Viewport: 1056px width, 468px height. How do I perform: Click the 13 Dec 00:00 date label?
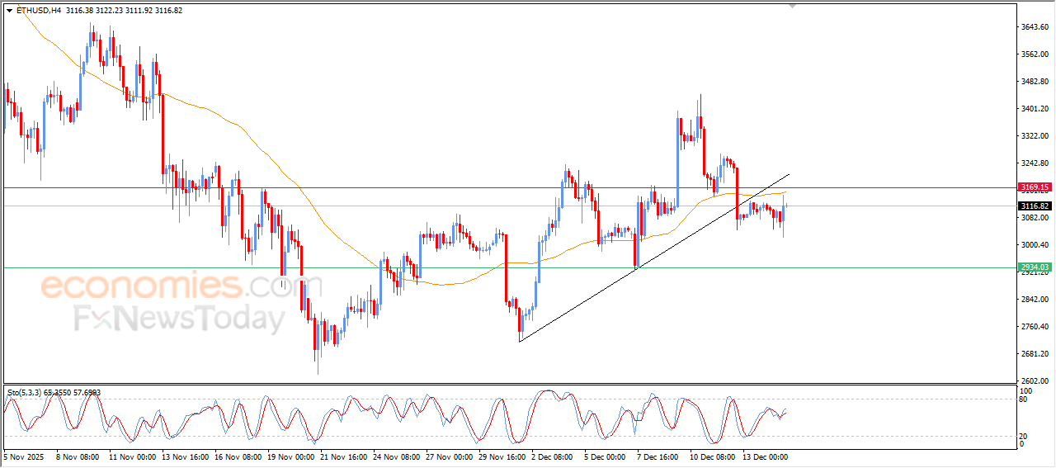[765, 456]
